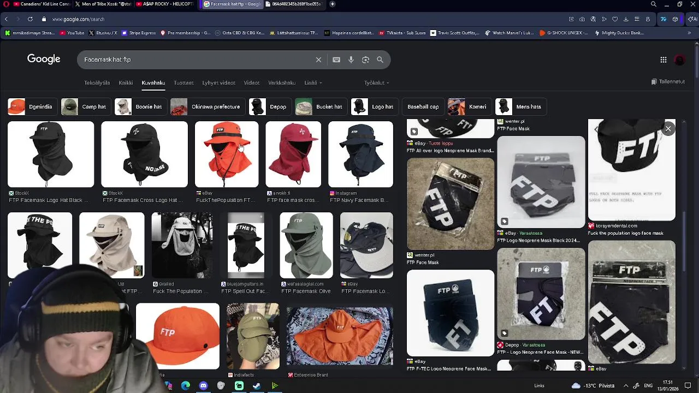Open the ENG input language selector
Image resolution: width=699 pixels, height=393 pixels.
[x=648, y=386]
